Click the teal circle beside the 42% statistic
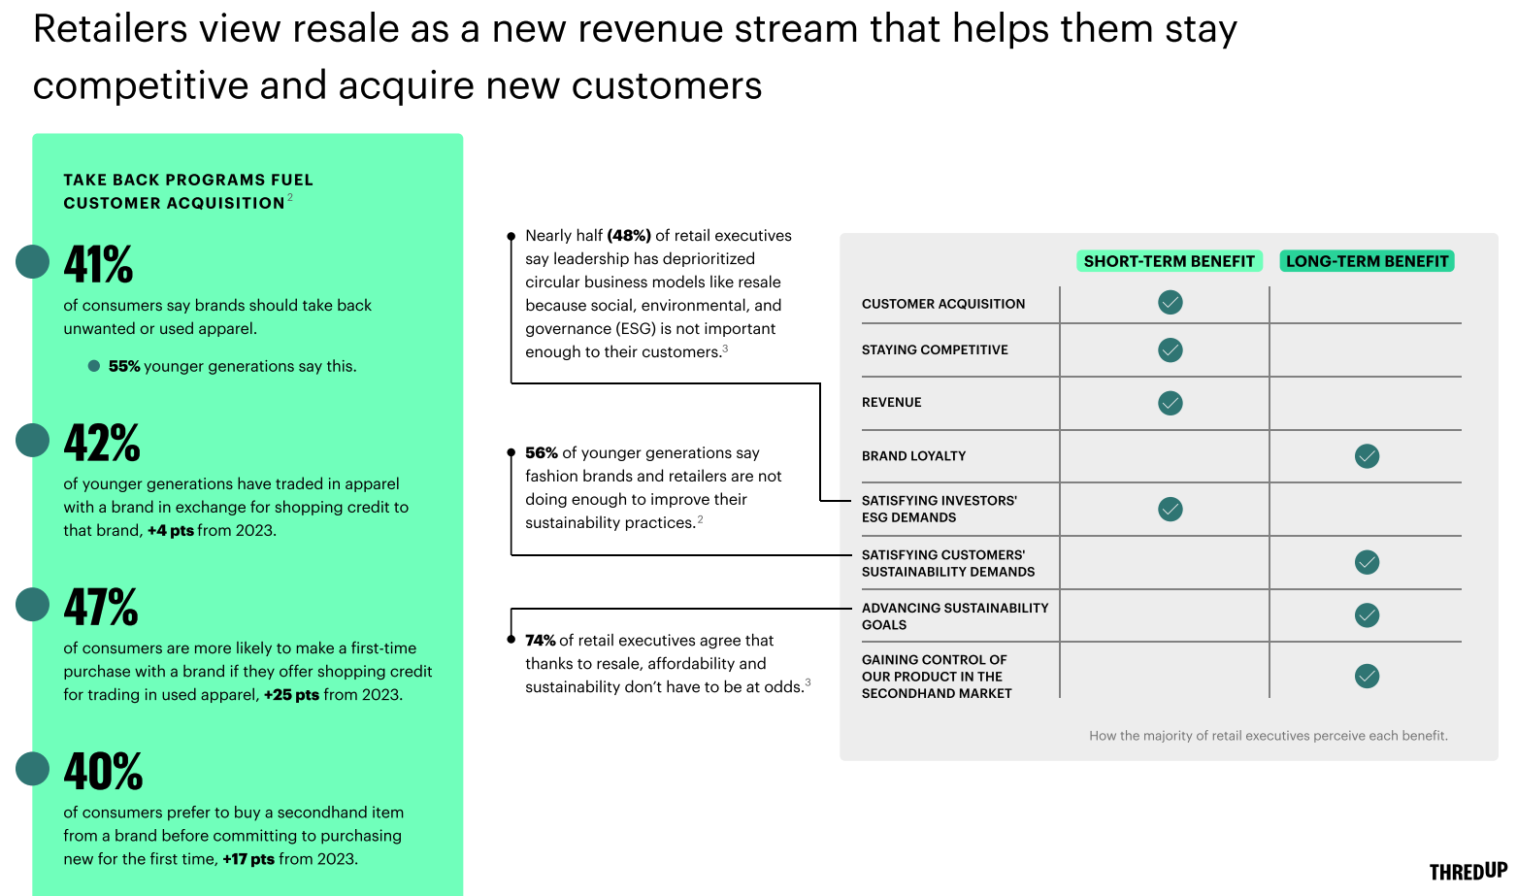 (33, 439)
